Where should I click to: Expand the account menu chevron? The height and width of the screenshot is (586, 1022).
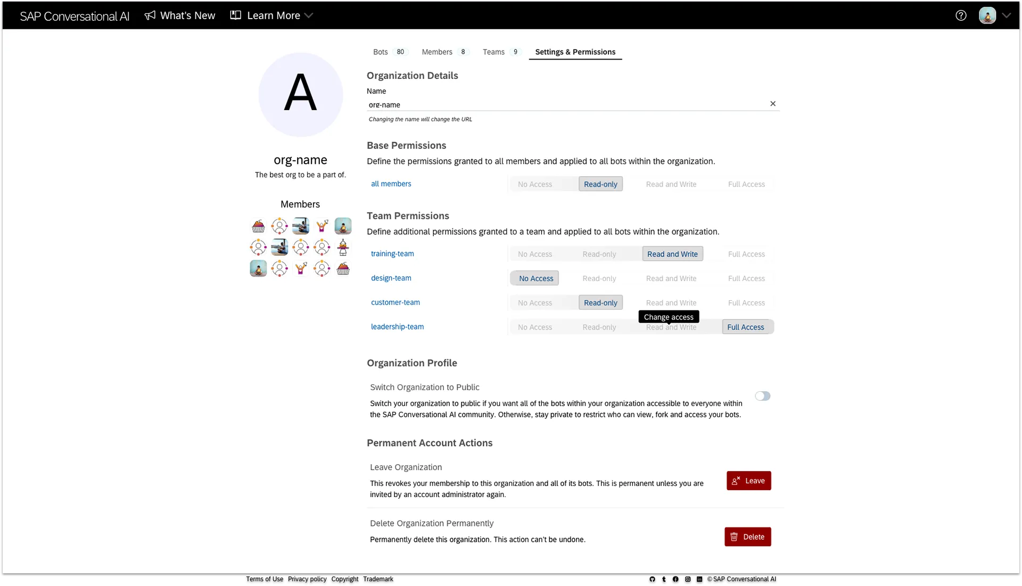tap(1007, 15)
